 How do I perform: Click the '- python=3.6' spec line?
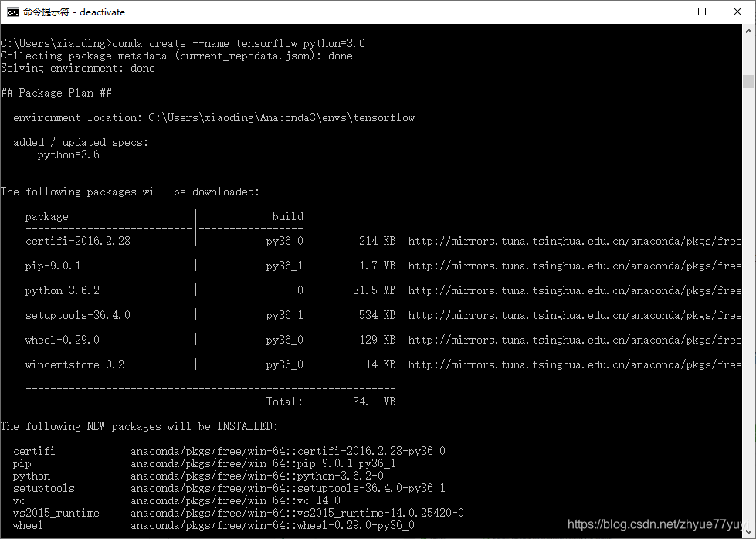pos(63,154)
